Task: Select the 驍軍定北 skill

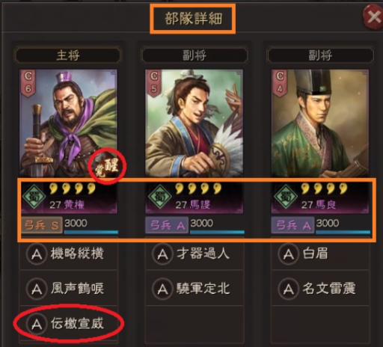Action: (194, 289)
